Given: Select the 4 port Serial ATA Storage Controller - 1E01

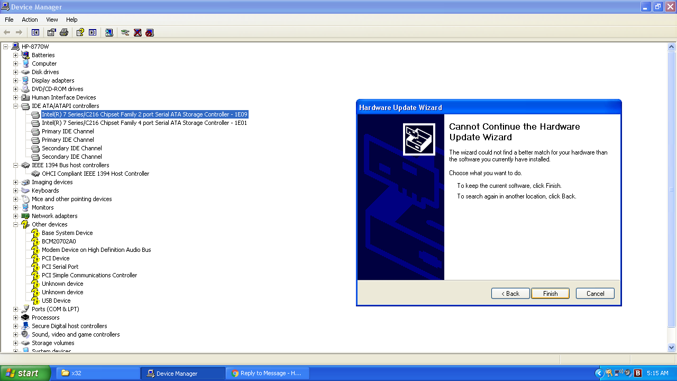Looking at the screenshot, I should point(144,123).
